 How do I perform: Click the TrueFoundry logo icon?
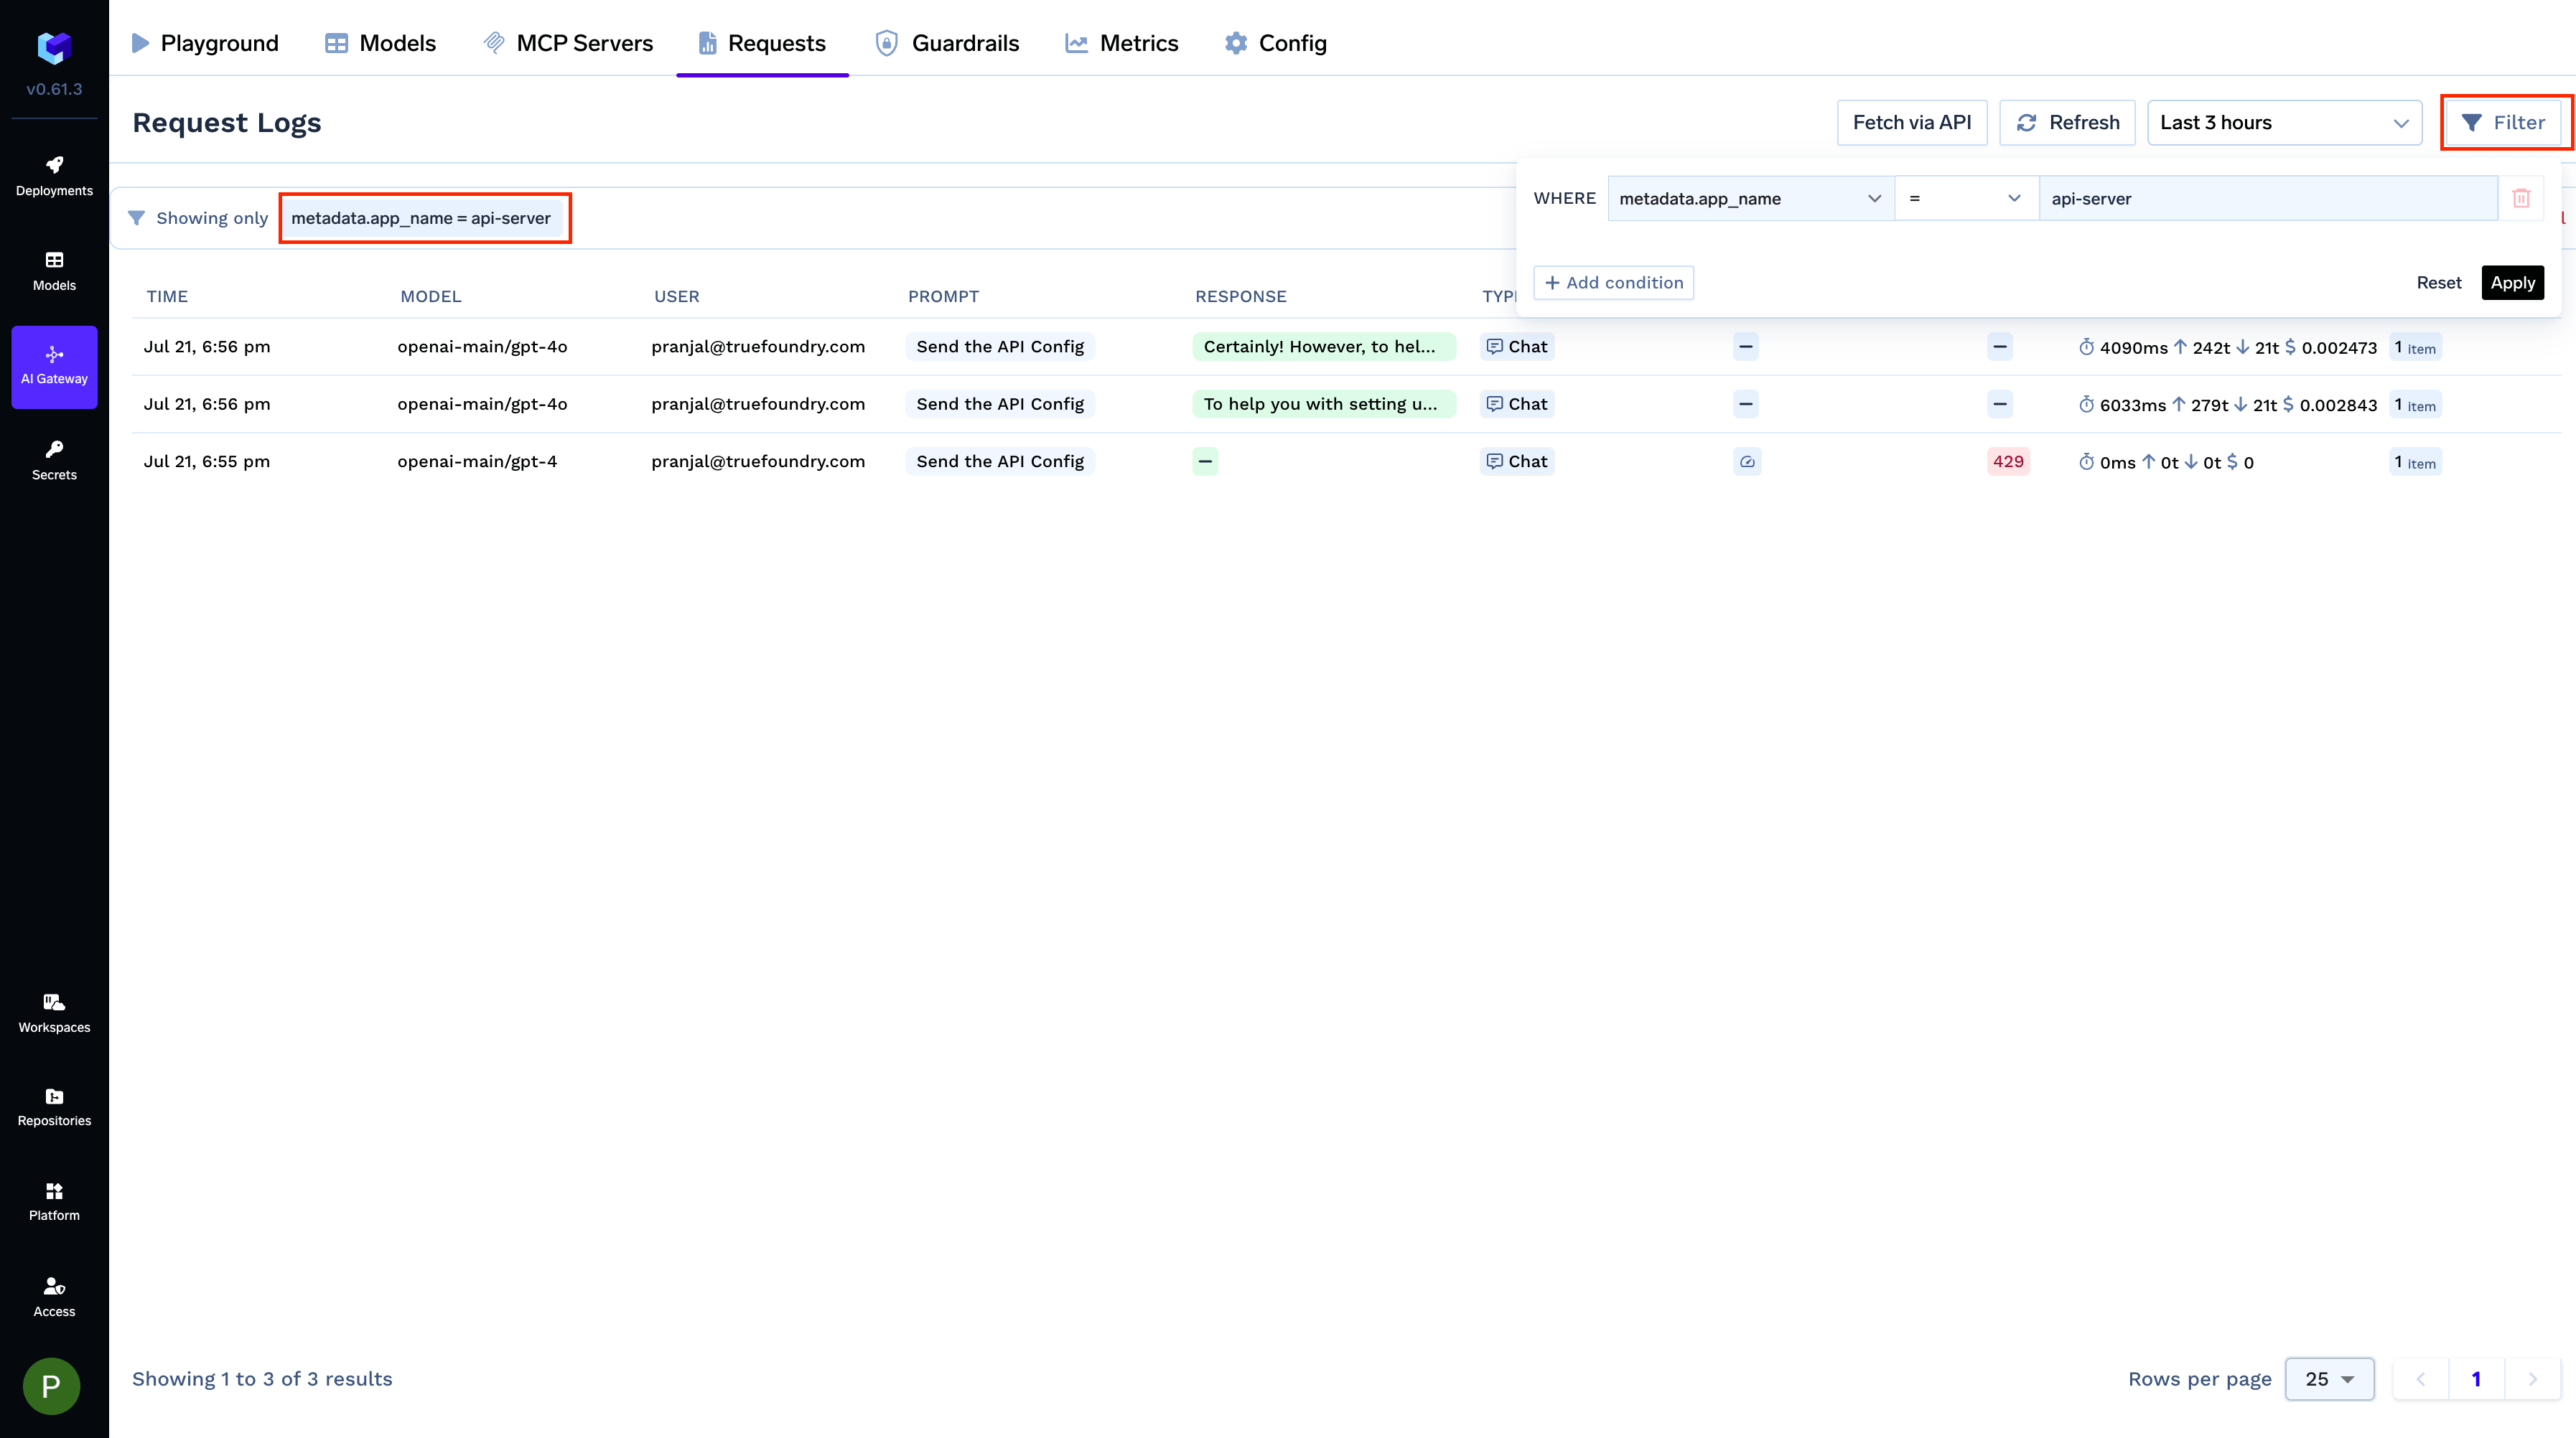point(54,46)
